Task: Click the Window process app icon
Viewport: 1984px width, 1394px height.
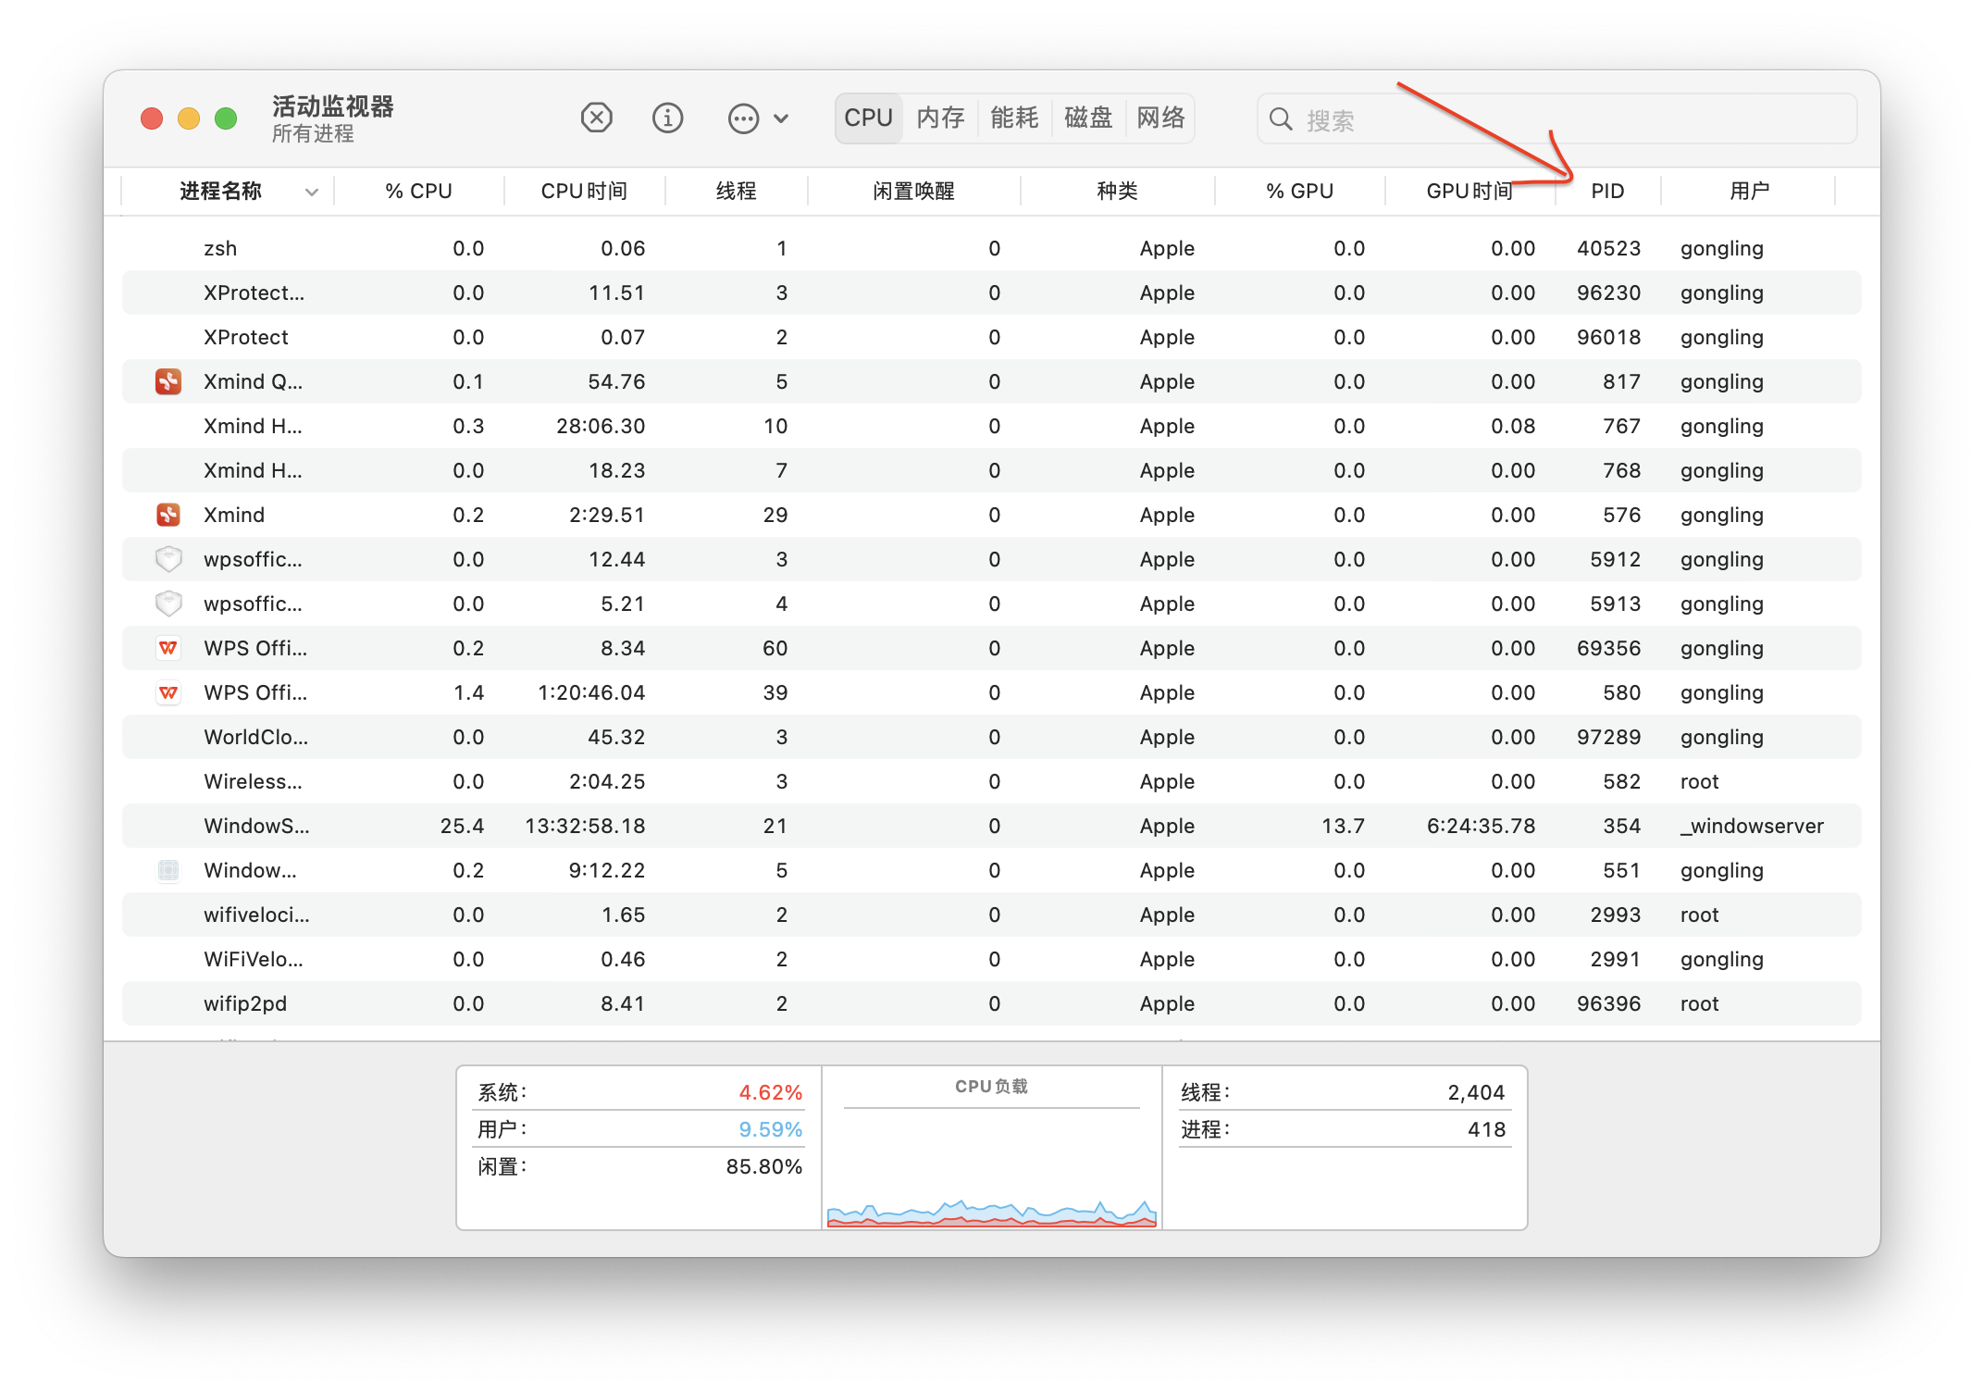Action: tap(168, 870)
